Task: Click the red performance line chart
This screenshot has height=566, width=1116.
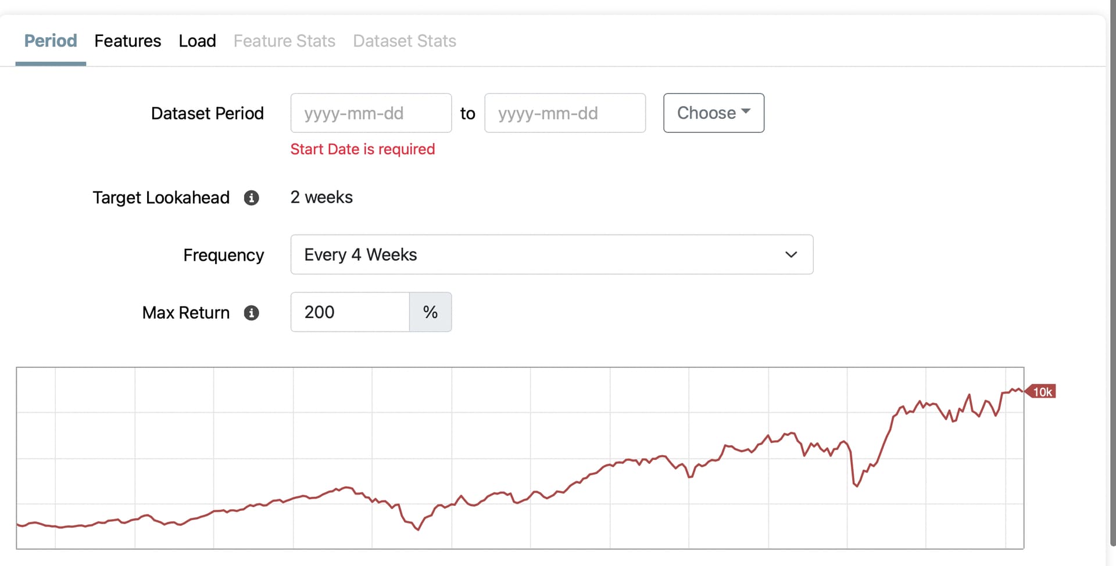Action: point(520,458)
